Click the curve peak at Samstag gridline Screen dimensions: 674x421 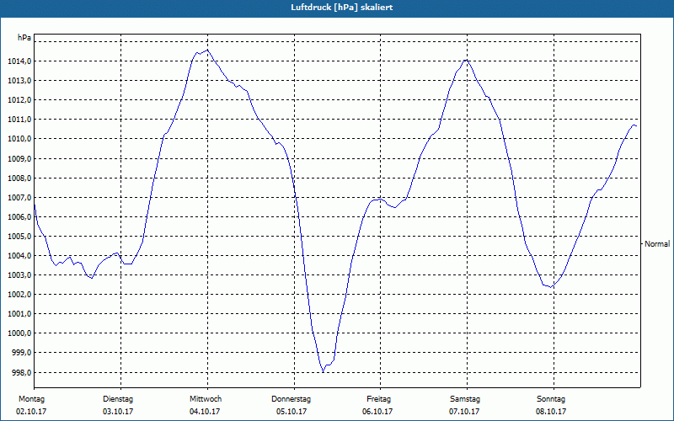click(x=467, y=60)
